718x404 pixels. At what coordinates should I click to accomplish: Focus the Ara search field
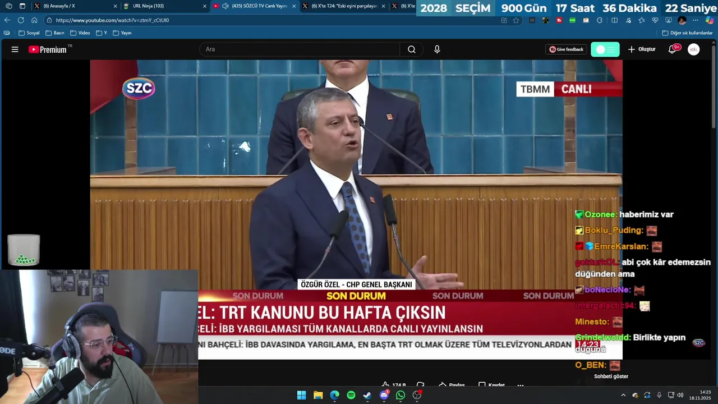click(300, 49)
